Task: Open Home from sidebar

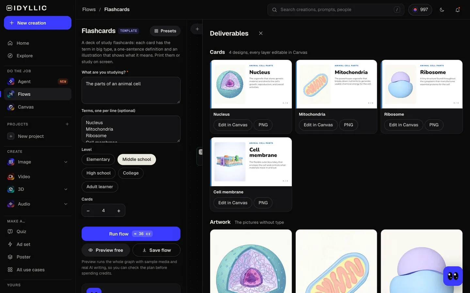Action: click(x=38, y=43)
